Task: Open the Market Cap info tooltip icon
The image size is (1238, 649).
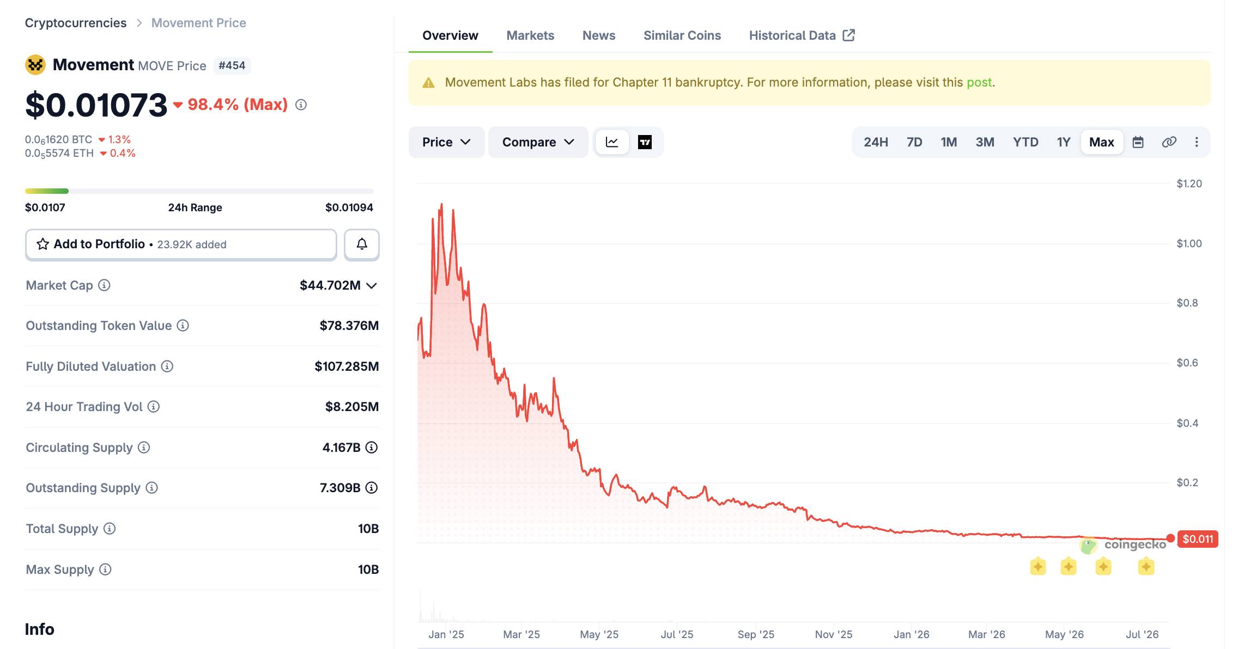Action: 104,285
